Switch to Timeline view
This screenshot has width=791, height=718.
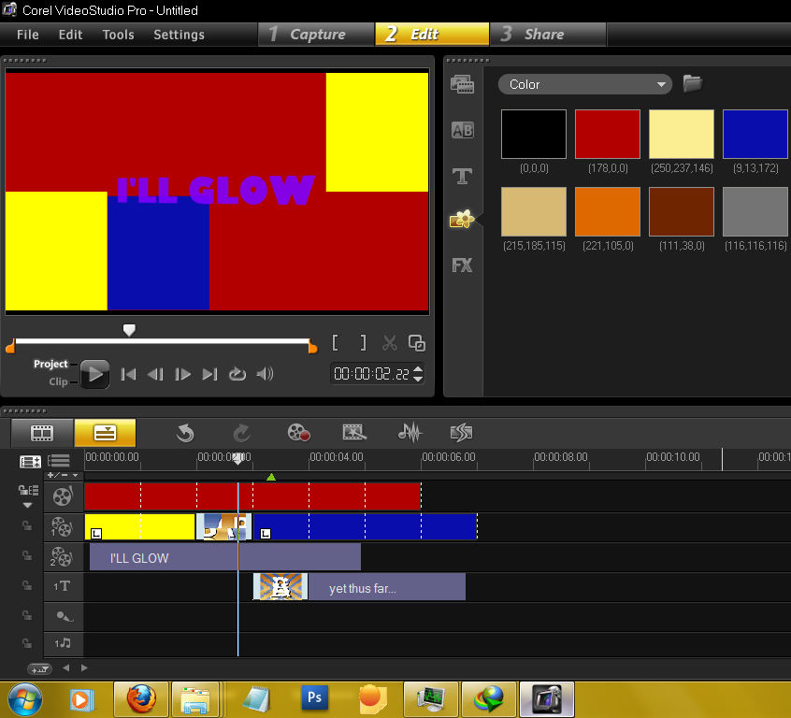coord(105,433)
